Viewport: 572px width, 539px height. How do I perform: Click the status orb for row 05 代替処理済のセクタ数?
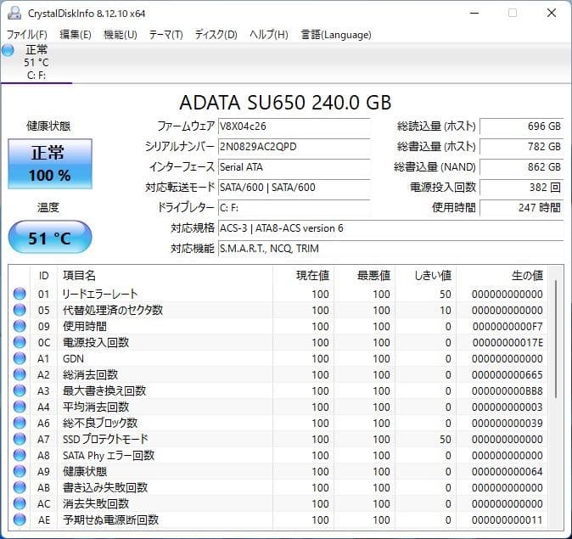tap(20, 310)
